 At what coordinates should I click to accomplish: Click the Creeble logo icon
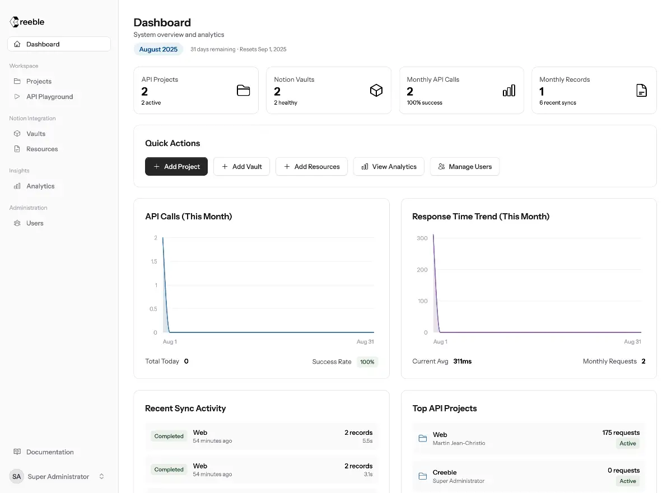pos(15,22)
